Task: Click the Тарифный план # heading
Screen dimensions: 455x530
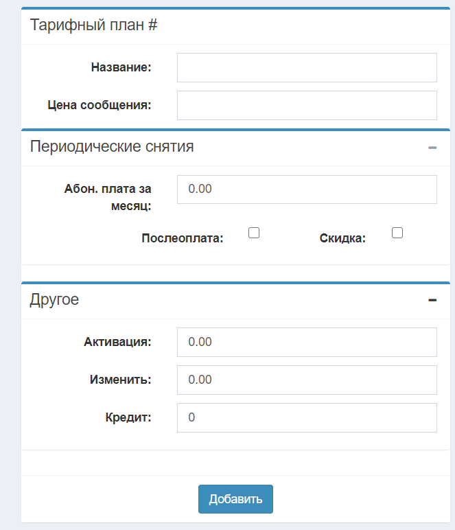Action: click(x=94, y=25)
